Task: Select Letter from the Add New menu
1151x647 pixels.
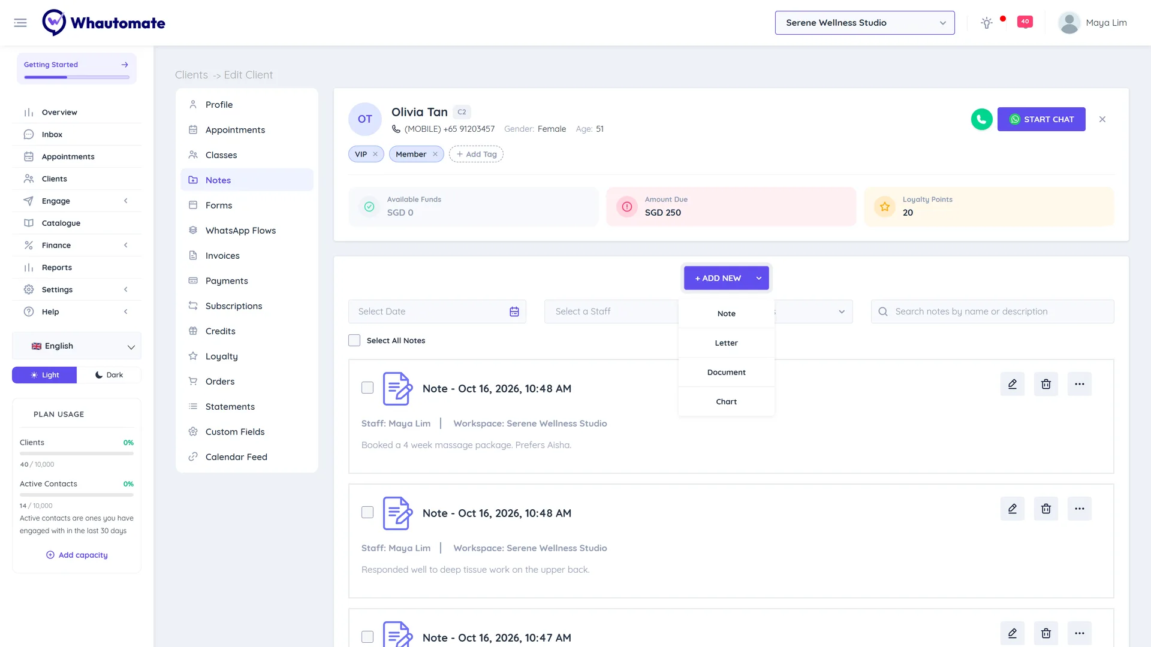Action: [x=726, y=343]
